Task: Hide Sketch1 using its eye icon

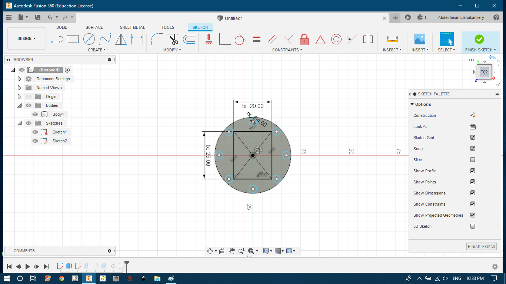Action: point(35,132)
